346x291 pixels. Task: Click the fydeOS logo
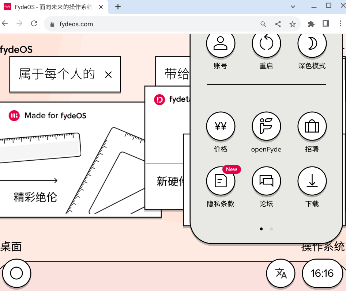tap(16, 50)
